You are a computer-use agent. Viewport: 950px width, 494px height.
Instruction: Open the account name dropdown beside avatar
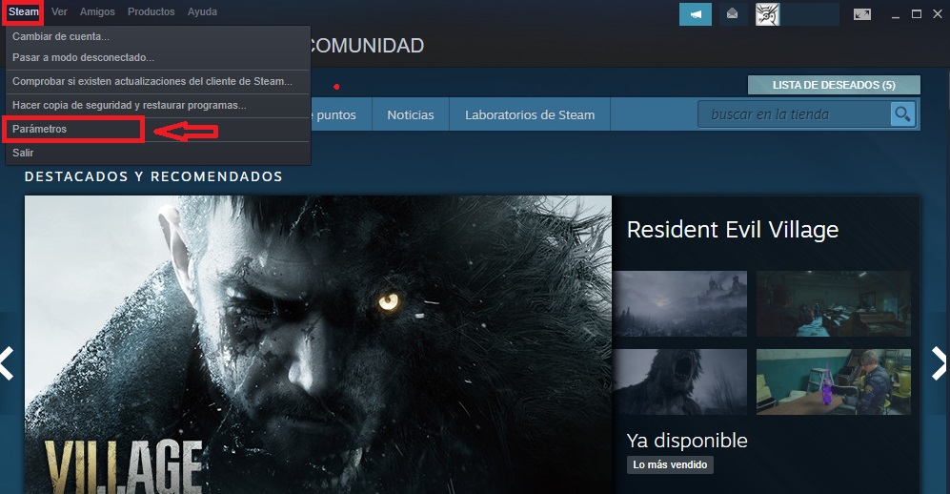coord(809,14)
